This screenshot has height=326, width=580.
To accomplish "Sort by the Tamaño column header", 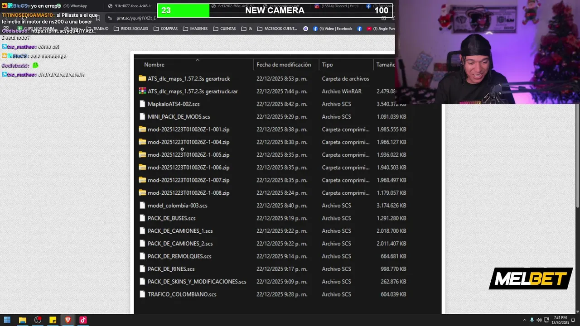I will click(385, 65).
